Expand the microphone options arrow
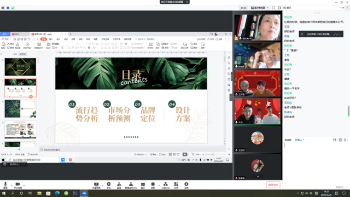This screenshot has height=197, width=350. 11,186
